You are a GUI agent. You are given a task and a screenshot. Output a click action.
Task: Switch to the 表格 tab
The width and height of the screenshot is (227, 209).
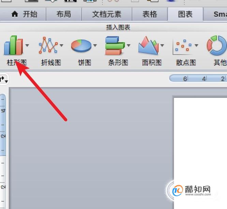point(150,14)
